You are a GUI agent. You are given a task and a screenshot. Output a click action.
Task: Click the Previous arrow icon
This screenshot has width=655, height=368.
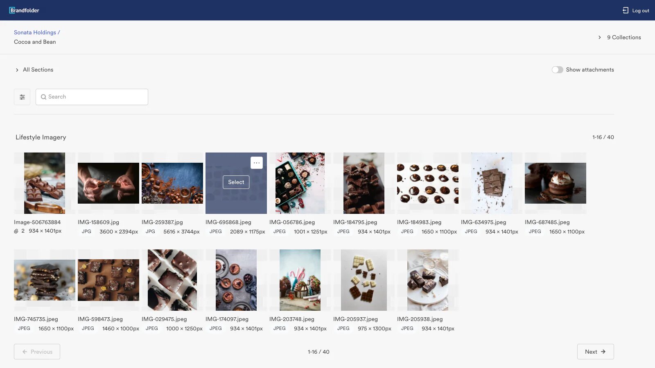click(x=25, y=352)
